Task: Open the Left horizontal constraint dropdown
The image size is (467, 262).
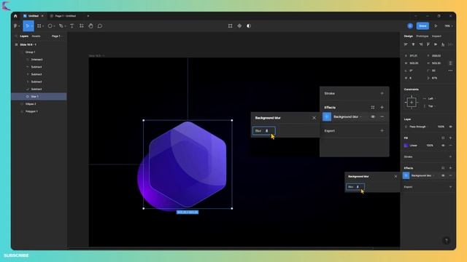Action: tap(432, 99)
